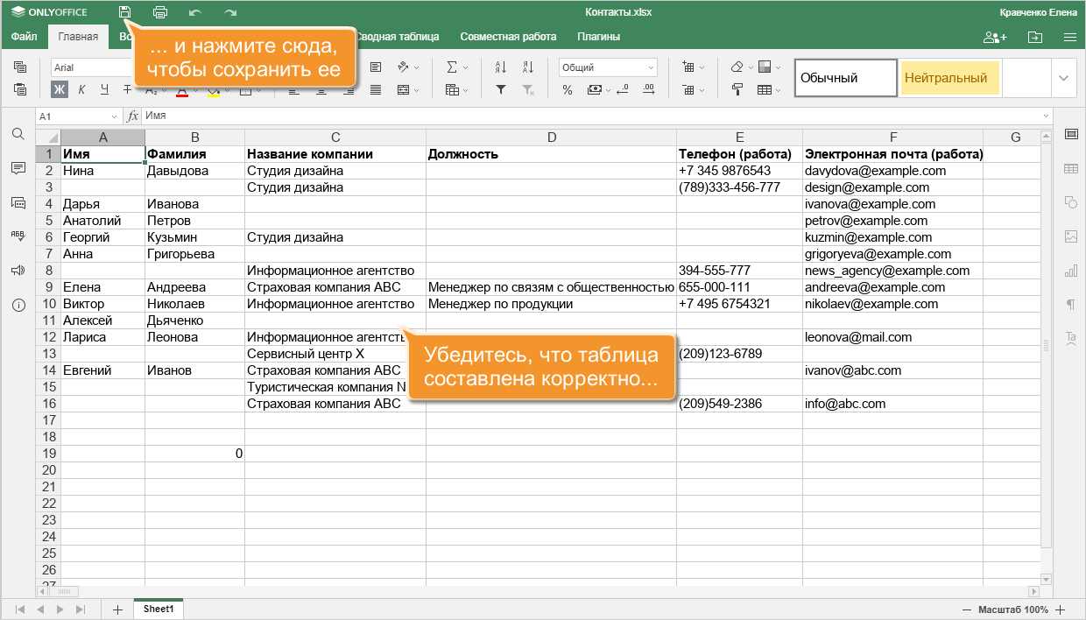The image size is (1086, 620).
Task: Open Image settings in the right sidebar
Action: pyautogui.click(x=1070, y=236)
